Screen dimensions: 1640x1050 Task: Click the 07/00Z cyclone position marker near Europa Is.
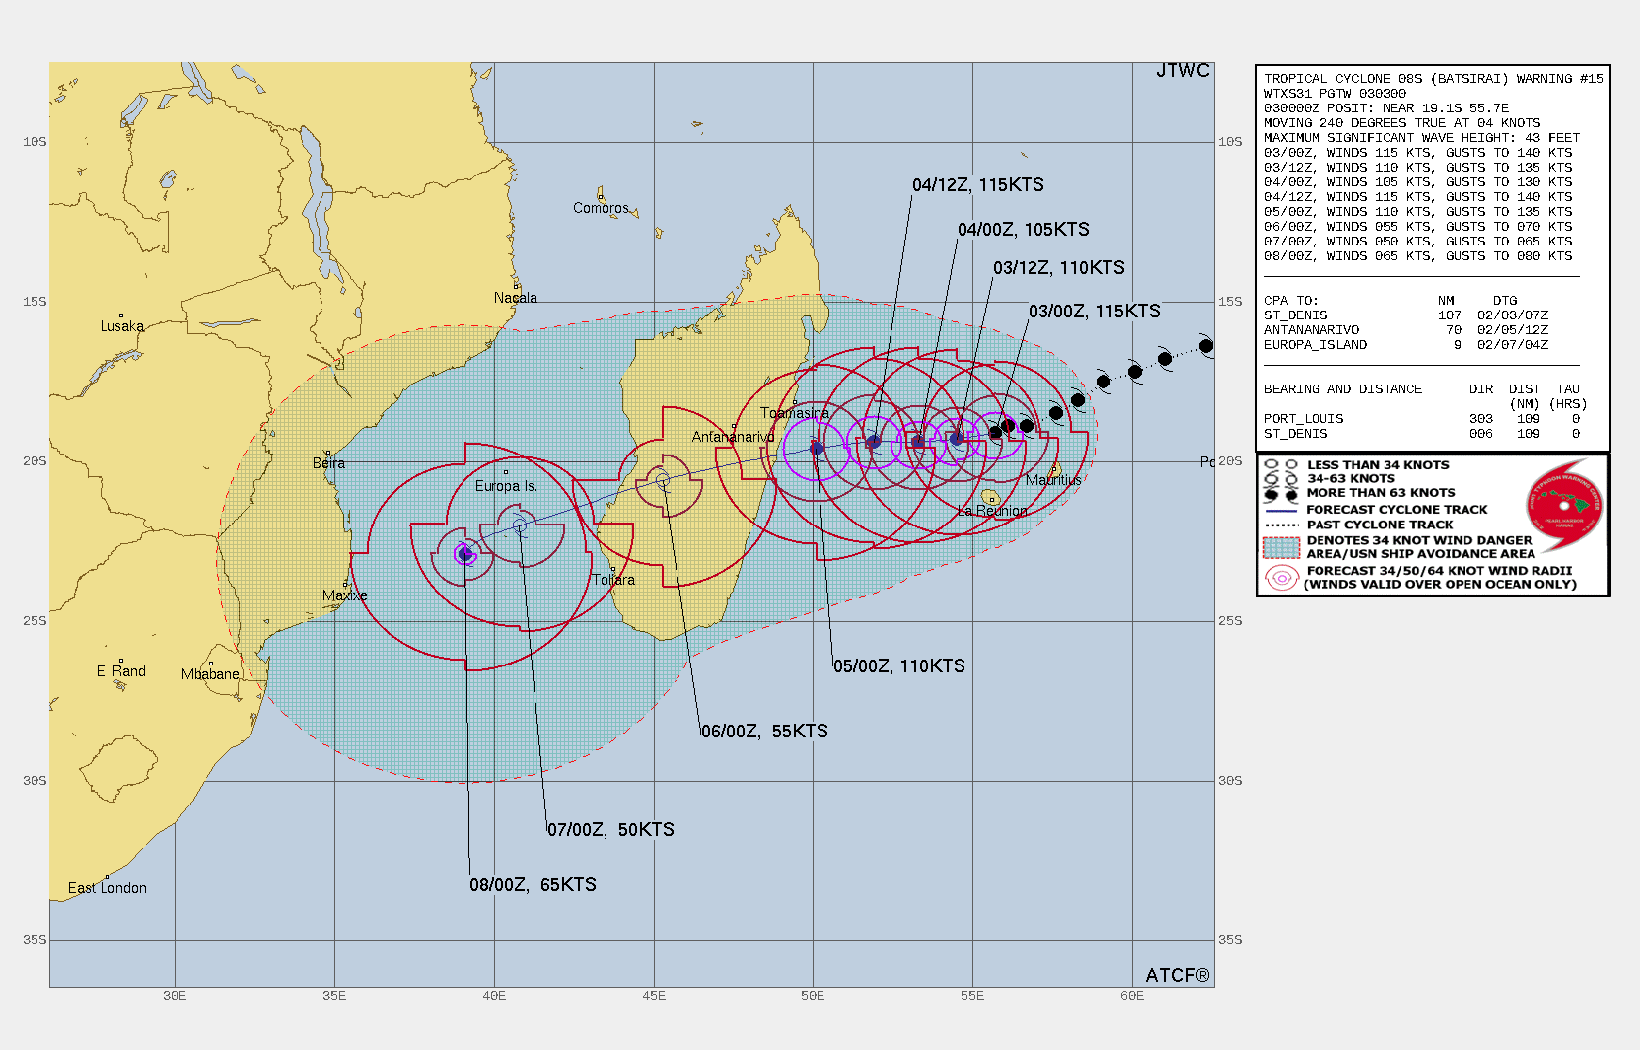(519, 525)
